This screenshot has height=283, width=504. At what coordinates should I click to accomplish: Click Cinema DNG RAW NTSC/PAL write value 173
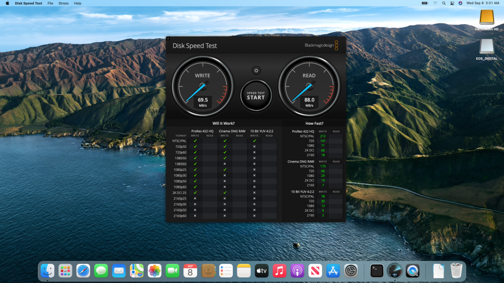[323, 166]
